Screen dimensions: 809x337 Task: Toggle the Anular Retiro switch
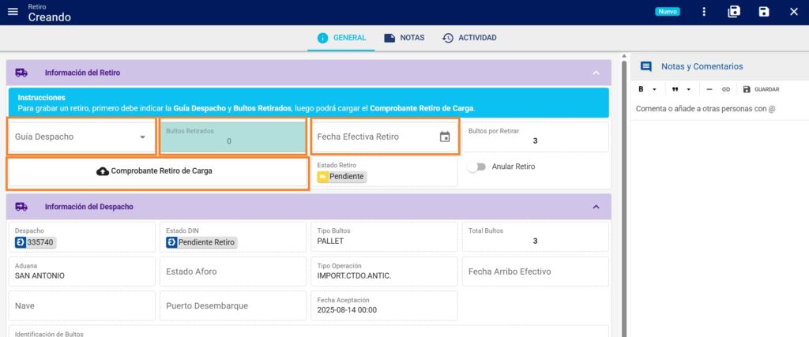click(x=476, y=167)
